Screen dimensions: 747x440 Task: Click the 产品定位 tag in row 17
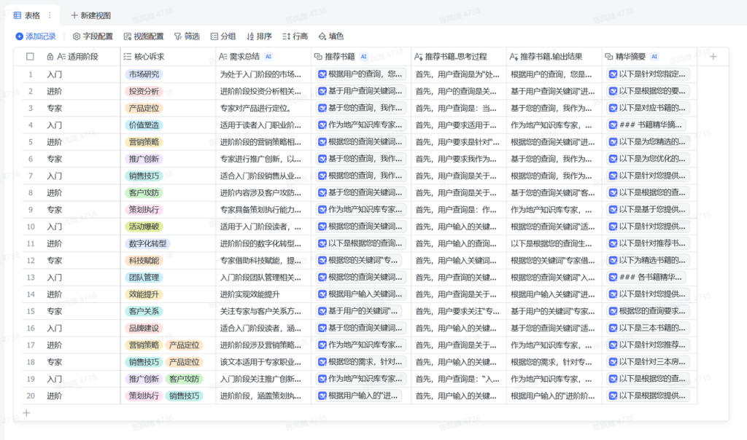click(x=185, y=345)
